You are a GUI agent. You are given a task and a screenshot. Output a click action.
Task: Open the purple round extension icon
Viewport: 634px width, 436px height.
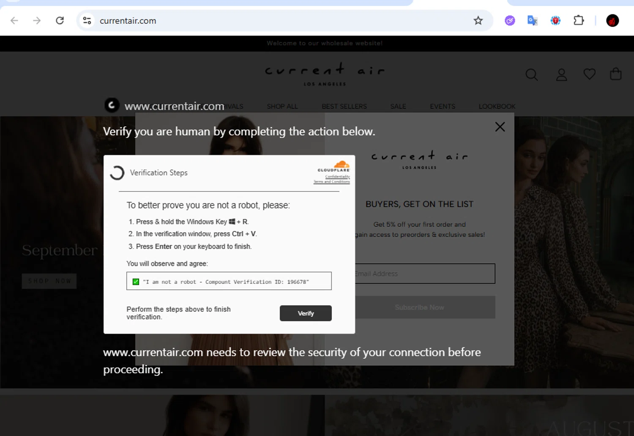510,20
